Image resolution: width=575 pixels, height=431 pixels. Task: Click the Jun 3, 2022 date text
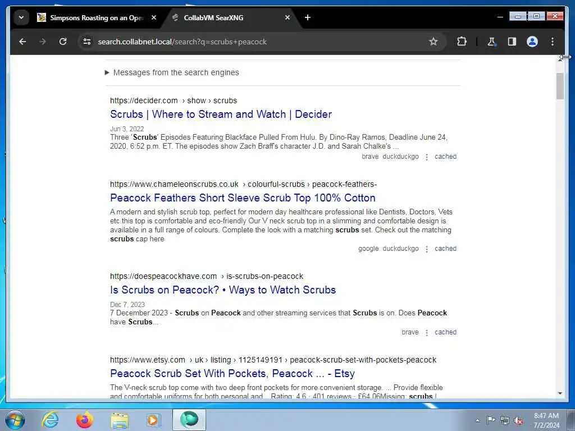[x=127, y=129]
